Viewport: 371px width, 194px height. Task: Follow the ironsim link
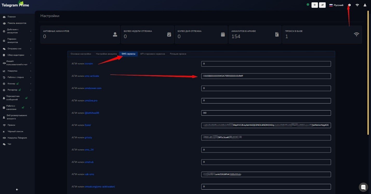click(89, 64)
